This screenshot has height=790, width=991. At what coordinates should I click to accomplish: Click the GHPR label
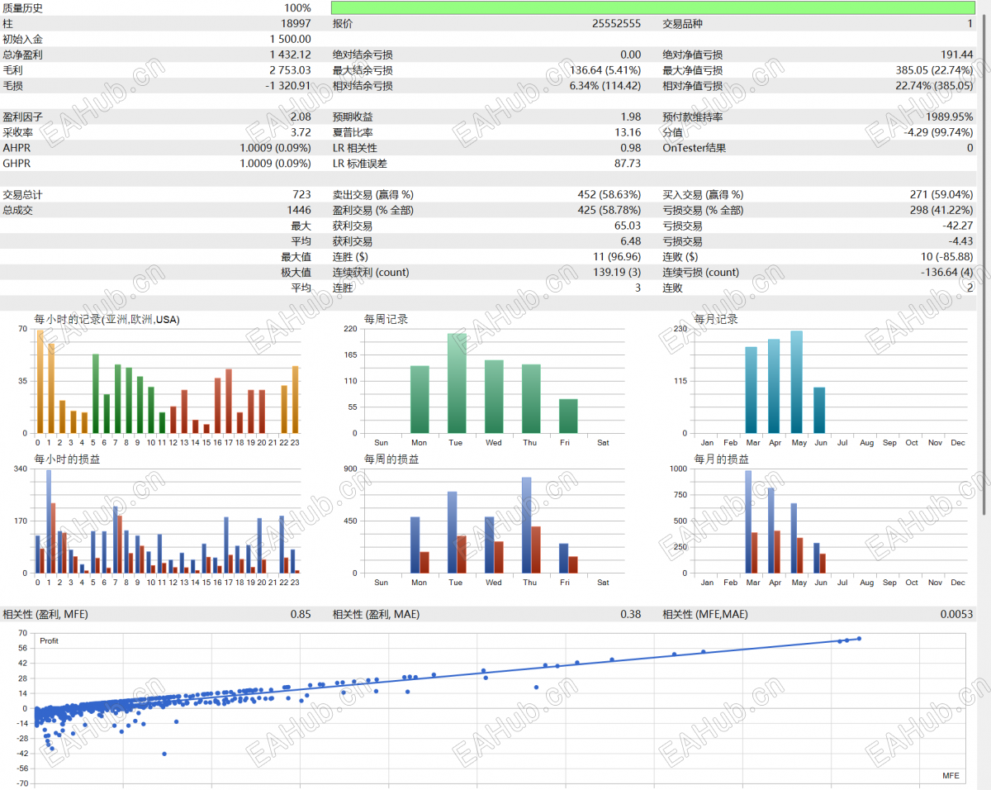[17, 164]
